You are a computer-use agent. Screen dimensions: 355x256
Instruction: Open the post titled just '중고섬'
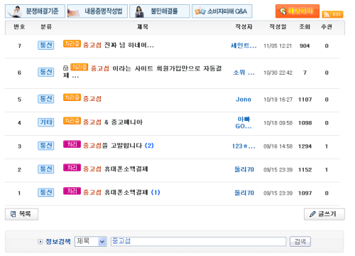coord(92,99)
